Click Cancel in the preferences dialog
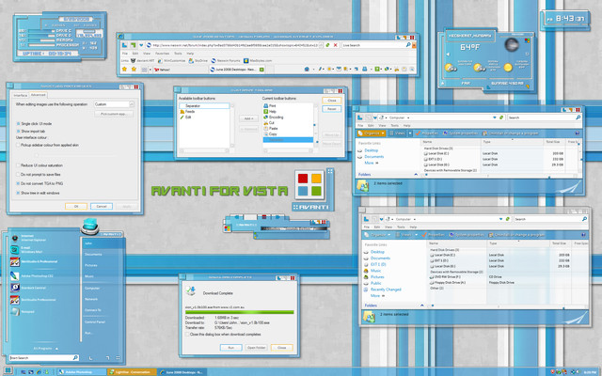 coord(102,207)
